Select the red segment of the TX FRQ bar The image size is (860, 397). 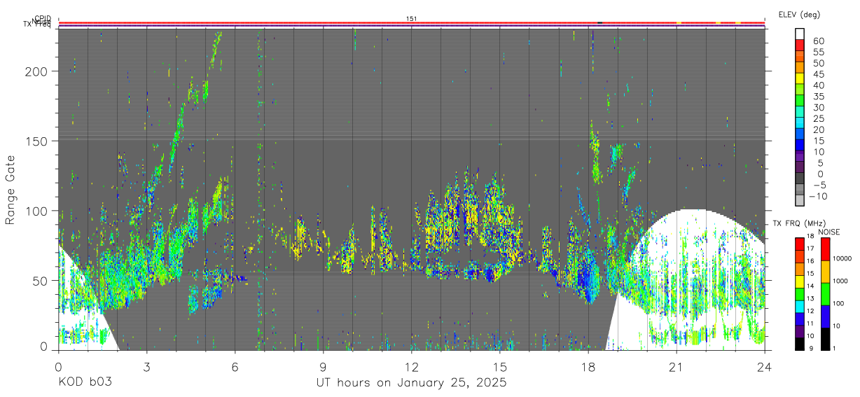(800, 244)
